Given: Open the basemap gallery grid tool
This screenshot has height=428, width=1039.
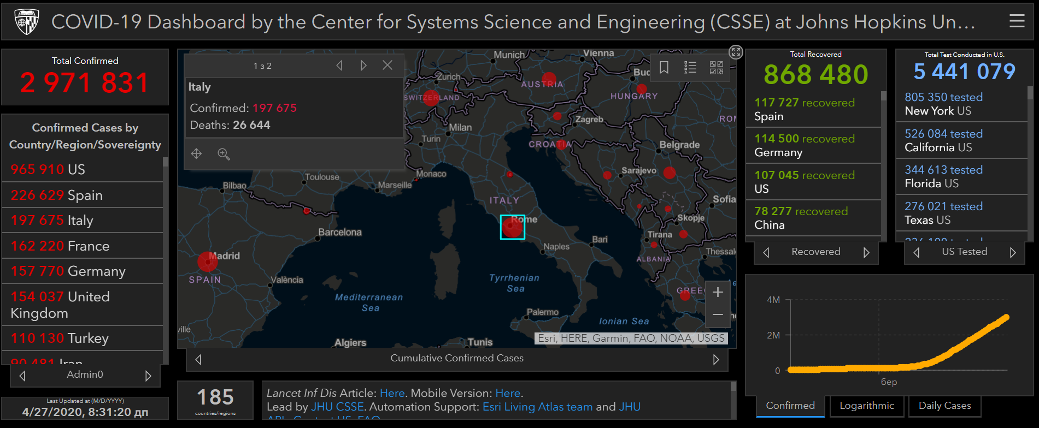Looking at the screenshot, I should click(x=716, y=68).
